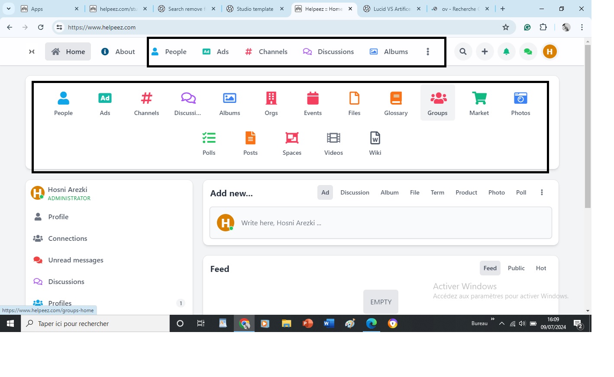Open the Wiki document icon
Screen dimensions: 614x377
tap(375, 138)
